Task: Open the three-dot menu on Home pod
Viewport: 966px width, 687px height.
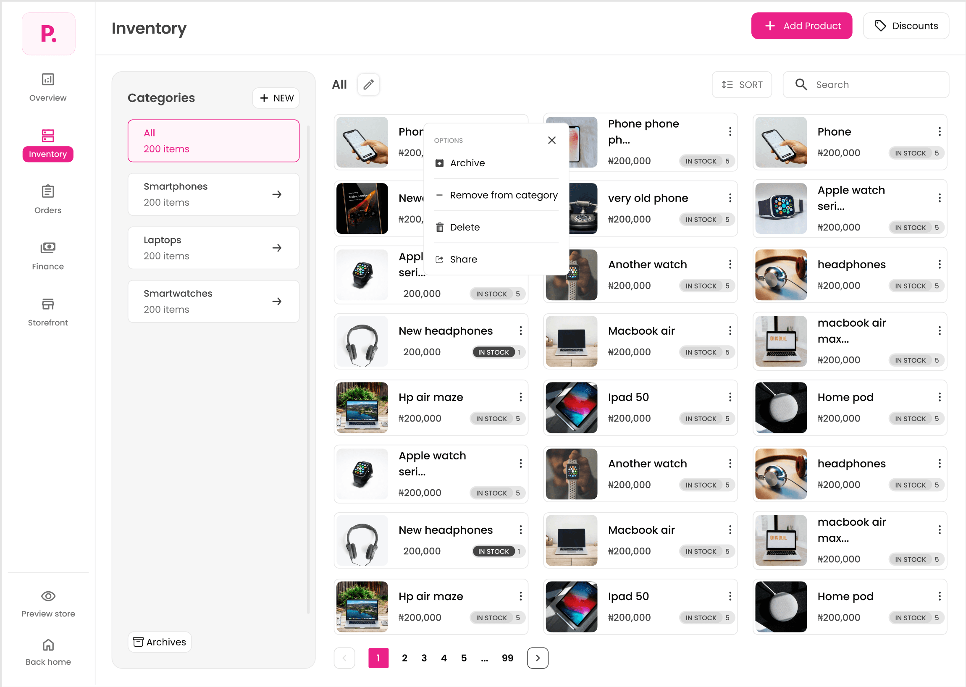Action: click(939, 397)
